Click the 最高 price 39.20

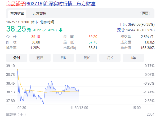pyautogui.click(x=93, y=37)
